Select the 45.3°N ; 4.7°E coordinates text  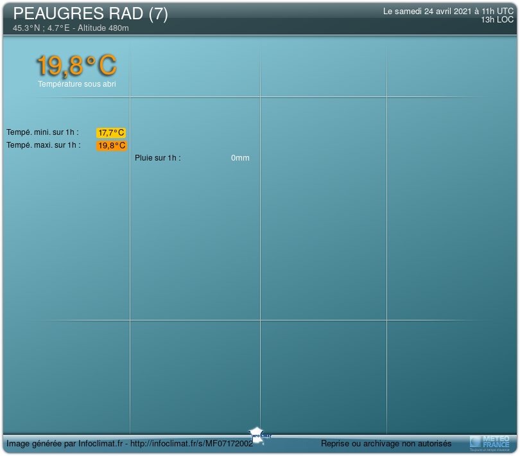[x=42, y=28]
